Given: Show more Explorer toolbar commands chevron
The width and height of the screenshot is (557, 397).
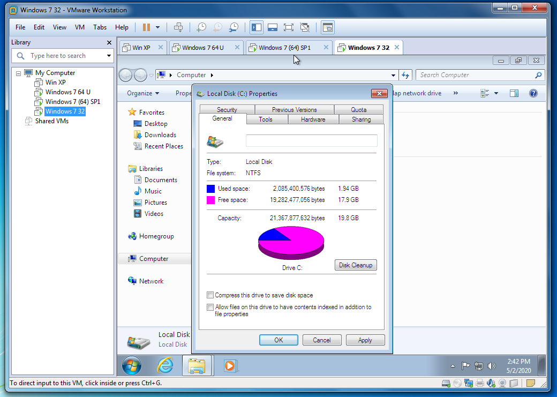Looking at the screenshot, I should 455,93.
